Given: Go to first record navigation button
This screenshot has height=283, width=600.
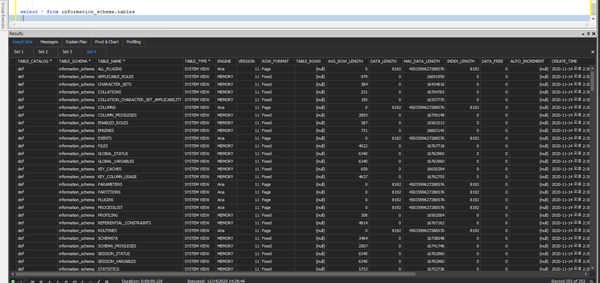Looking at the screenshot, I should 33,281.
